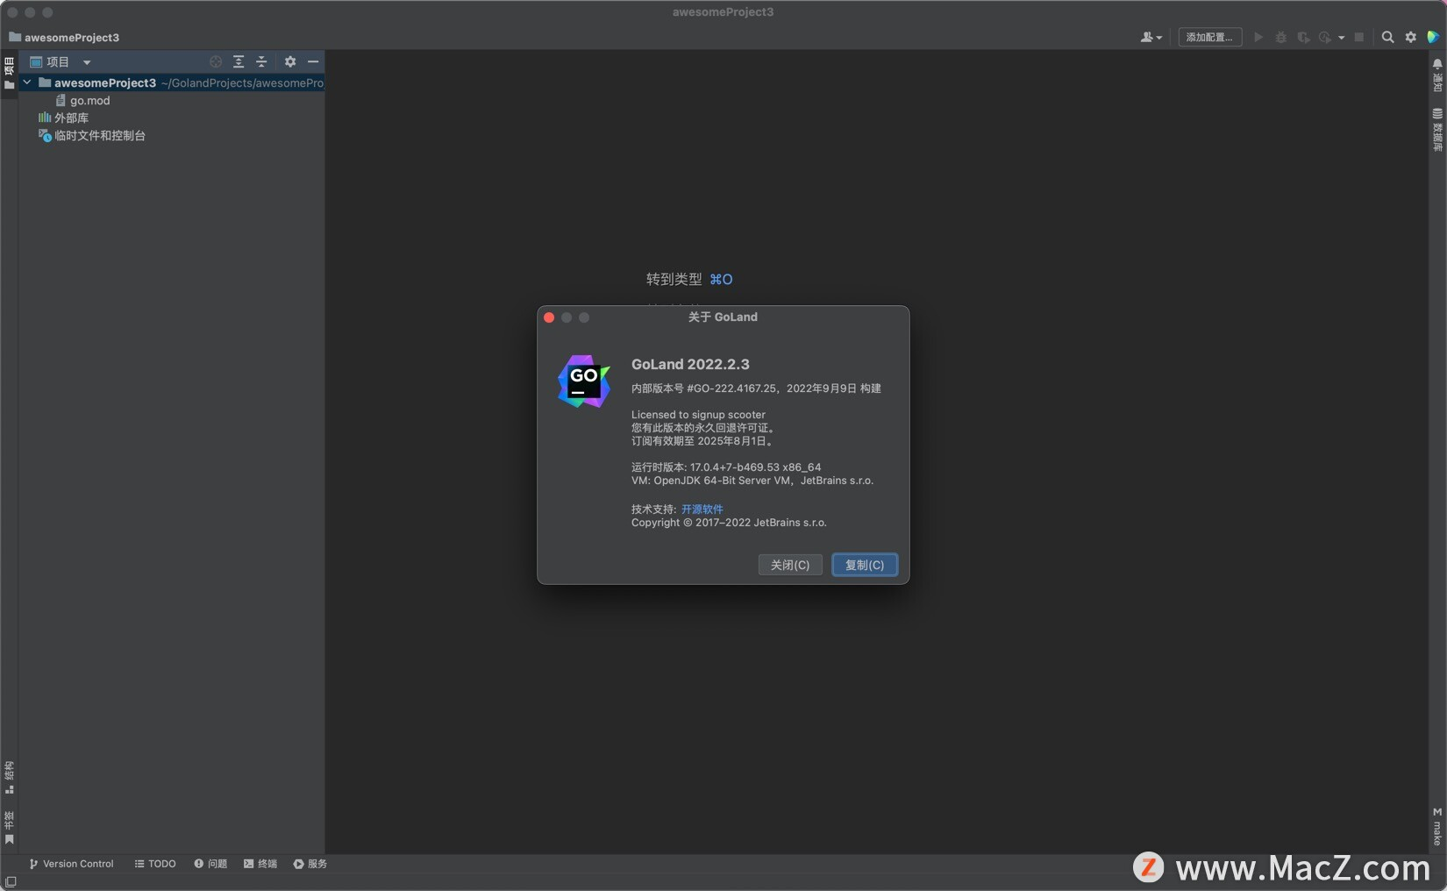Click the runtime version 17.0.4+7-b469.53 line
Image resolution: width=1447 pixels, height=891 pixels.
pyautogui.click(x=726, y=467)
